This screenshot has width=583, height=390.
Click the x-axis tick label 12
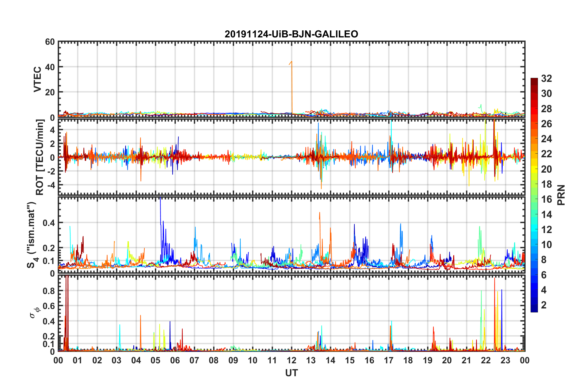pos(291,360)
